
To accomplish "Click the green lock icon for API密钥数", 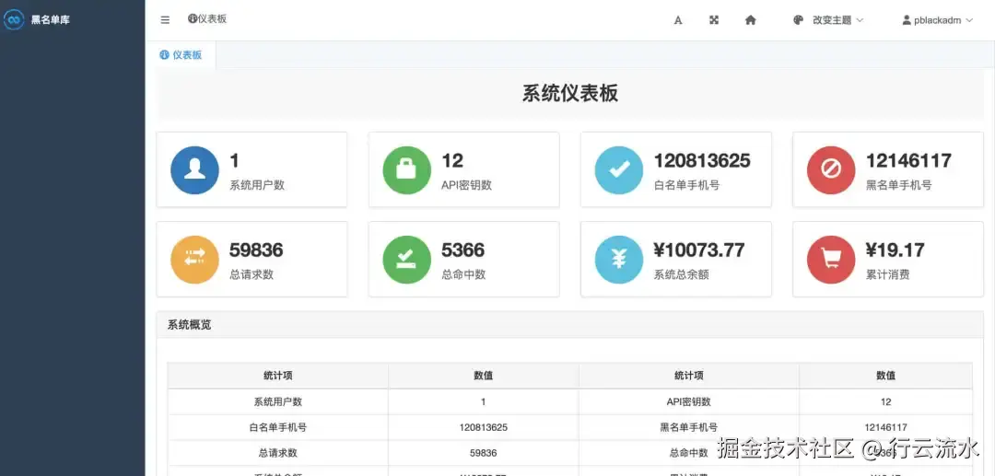I will coord(407,169).
